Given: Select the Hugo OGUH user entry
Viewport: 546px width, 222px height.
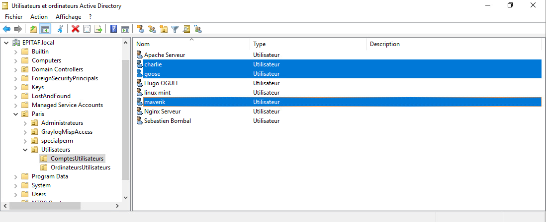Looking at the screenshot, I should click(161, 83).
